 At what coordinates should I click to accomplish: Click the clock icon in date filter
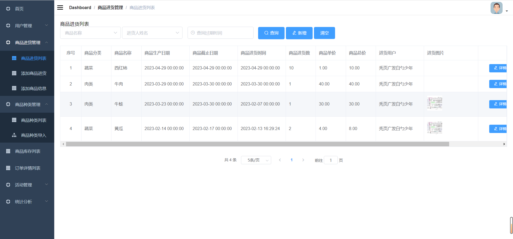click(x=193, y=33)
